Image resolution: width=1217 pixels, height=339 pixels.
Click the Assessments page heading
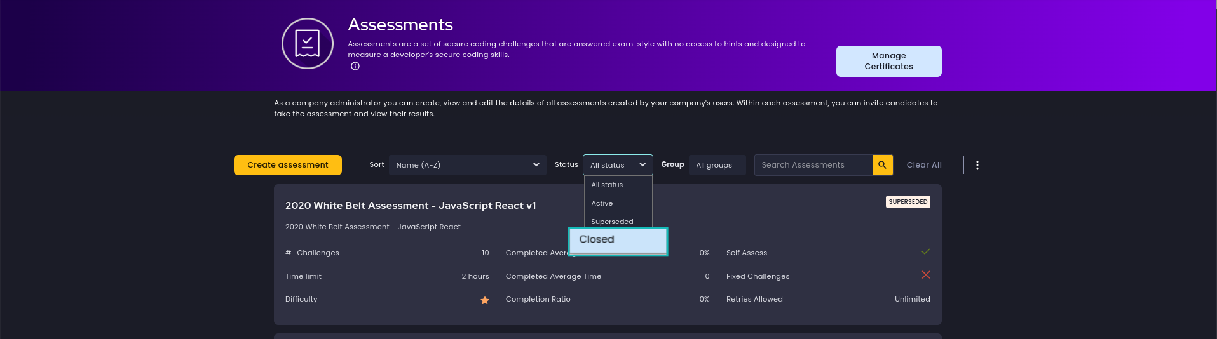click(x=400, y=25)
